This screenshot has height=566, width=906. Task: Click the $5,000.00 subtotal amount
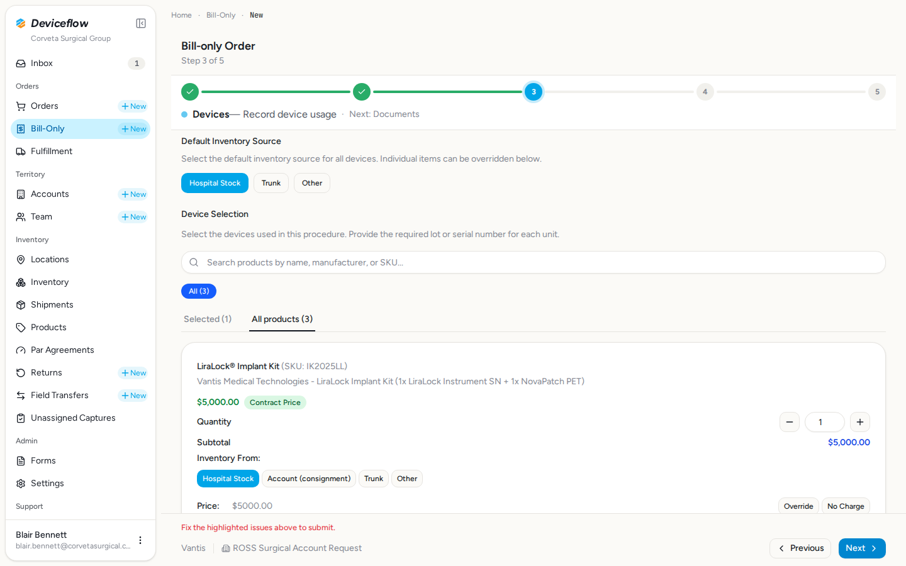click(849, 442)
